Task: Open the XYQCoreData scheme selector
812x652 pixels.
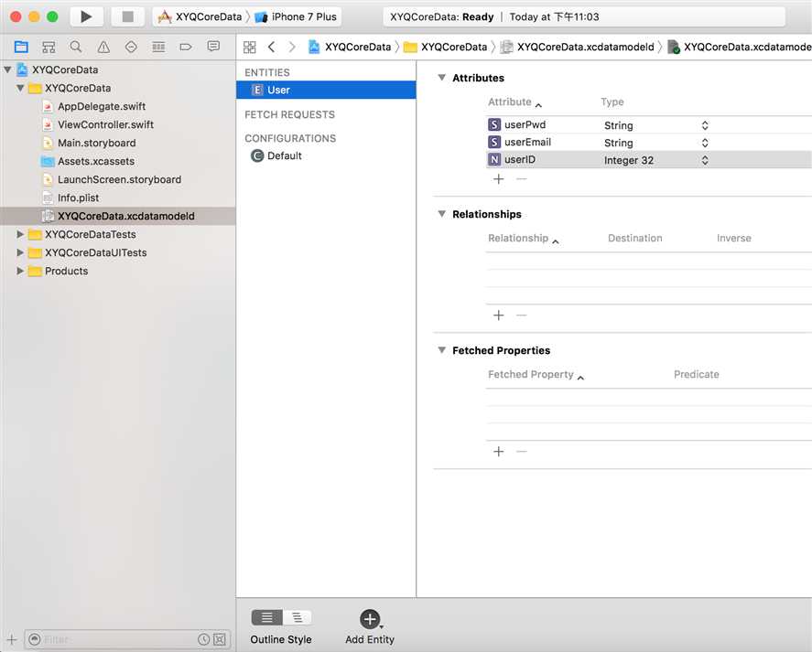Action: coord(200,17)
